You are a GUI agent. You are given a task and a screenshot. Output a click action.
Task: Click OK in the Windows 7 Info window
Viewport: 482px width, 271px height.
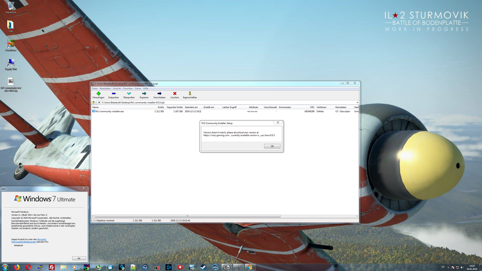(79, 258)
